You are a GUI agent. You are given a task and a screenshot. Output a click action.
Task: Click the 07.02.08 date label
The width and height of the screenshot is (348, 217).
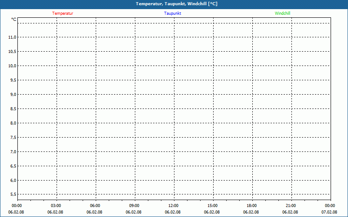(x=329, y=212)
